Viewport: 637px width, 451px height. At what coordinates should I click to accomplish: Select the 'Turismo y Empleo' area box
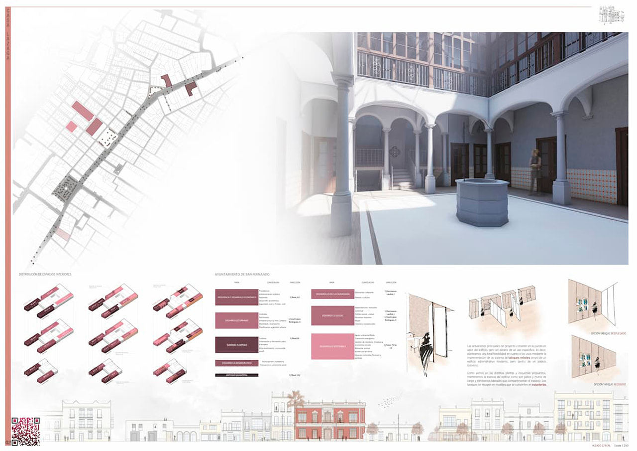click(x=236, y=344)
